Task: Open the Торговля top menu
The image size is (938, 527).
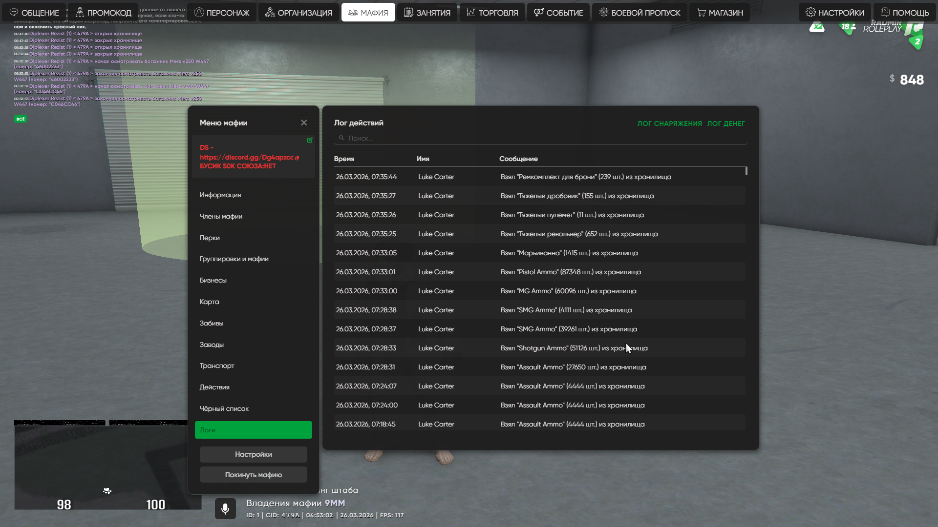Action: [492, 13]
